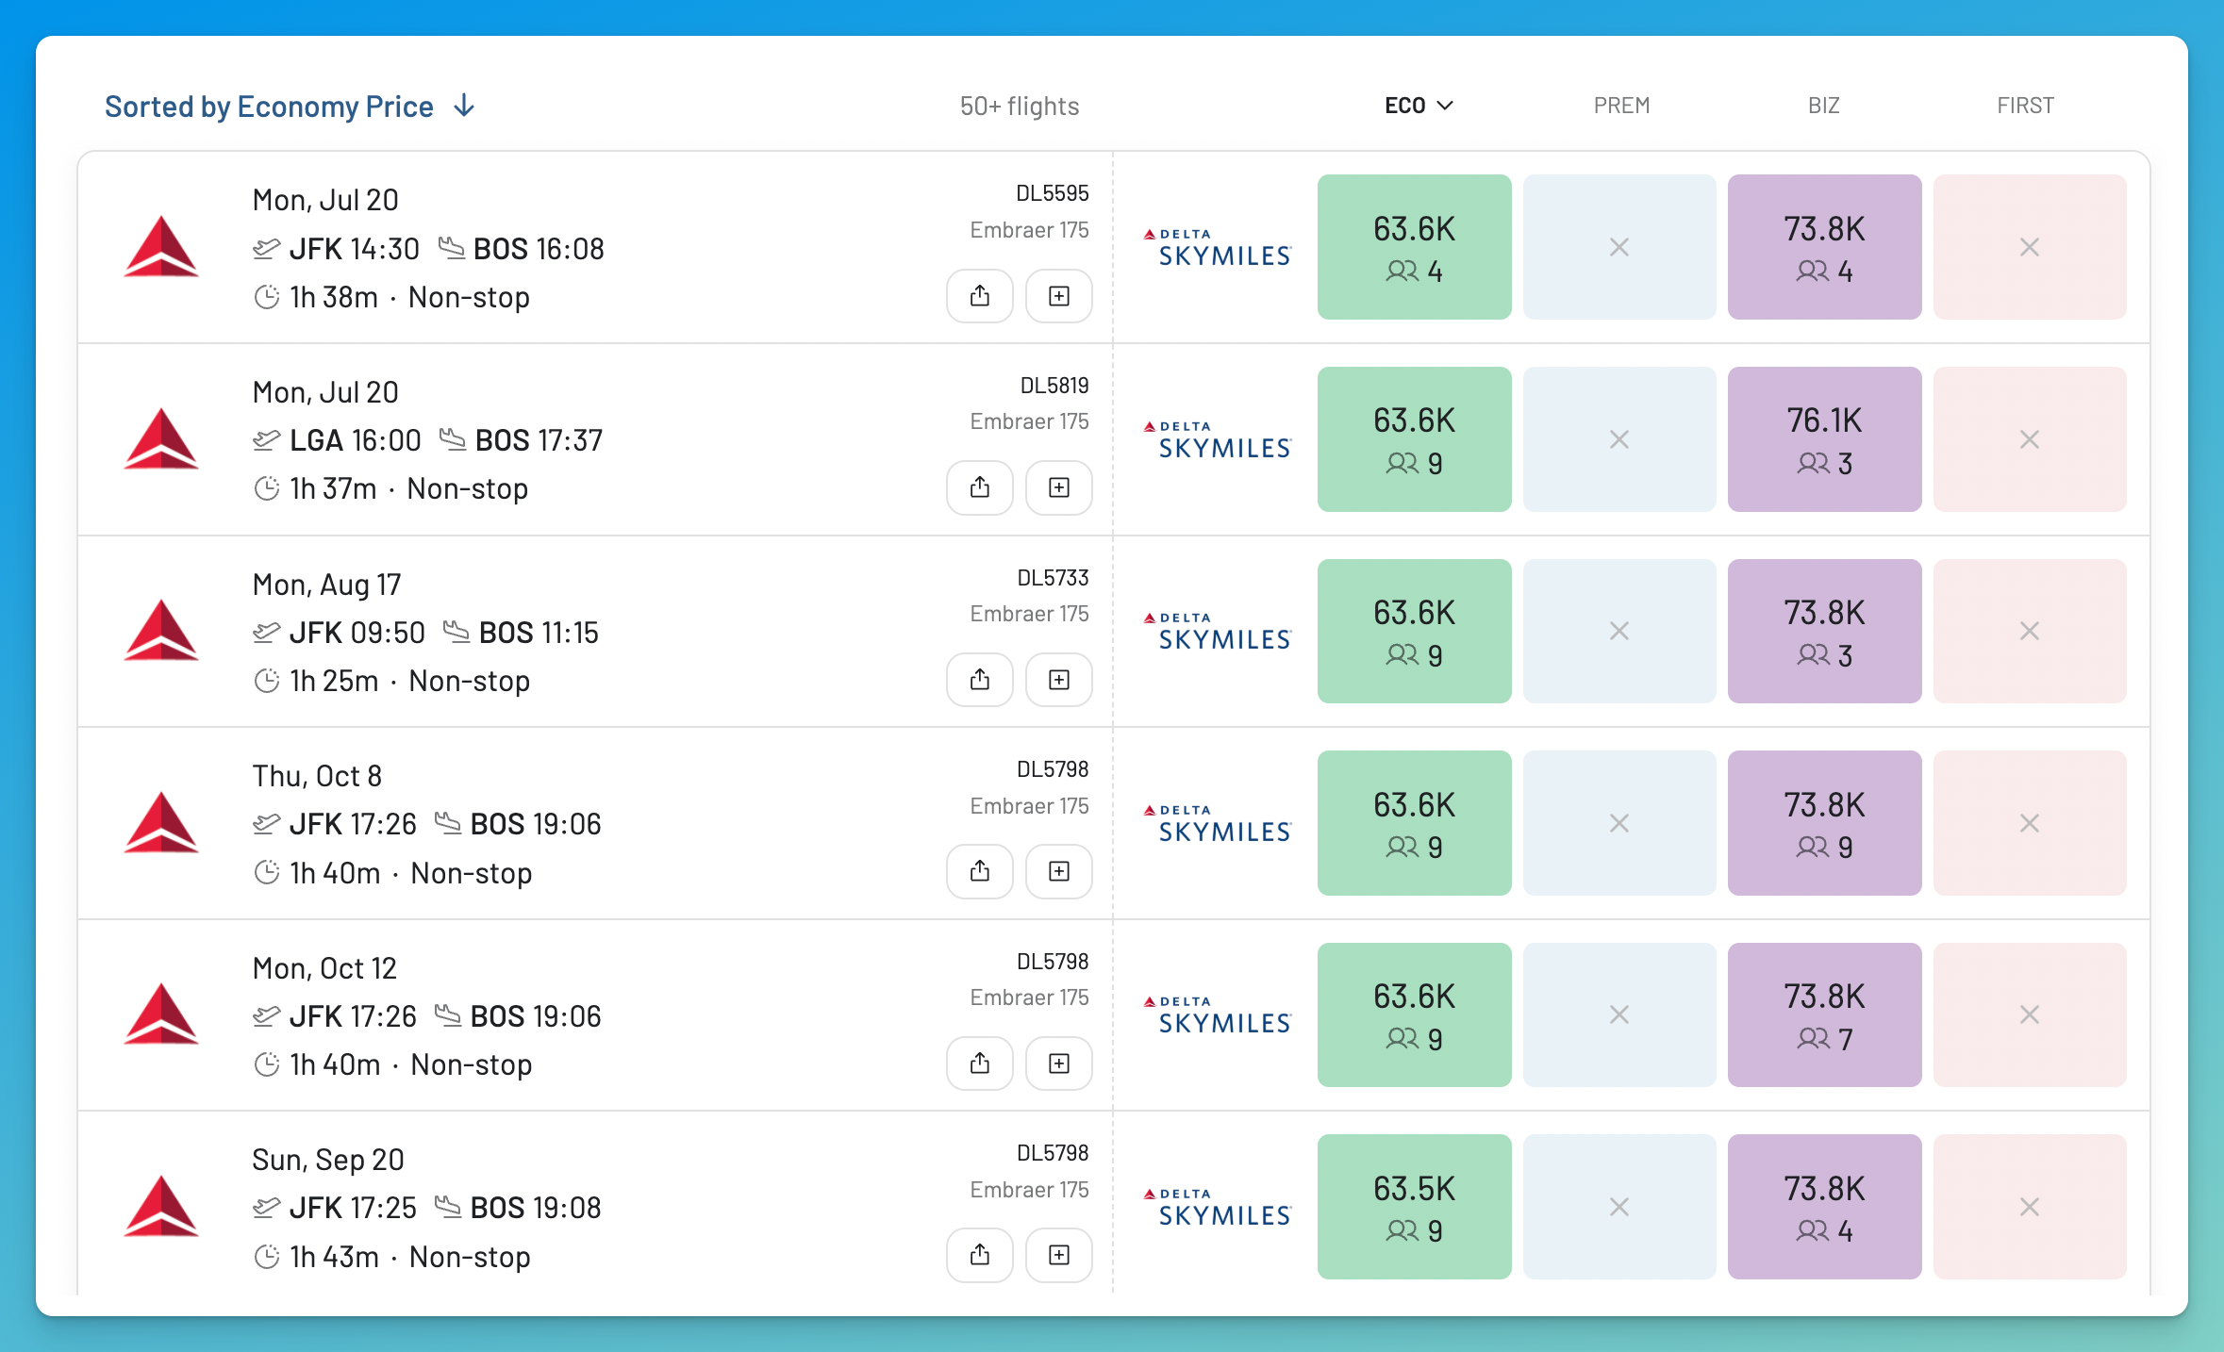
Task: Select the economy fare for the Mon, Oct 12 flight
Action: (x=1414, y=1014)
